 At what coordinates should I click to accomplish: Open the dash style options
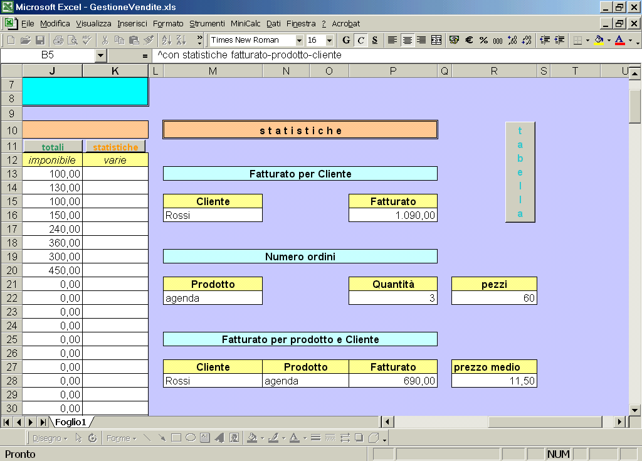(x=330, y=438)
